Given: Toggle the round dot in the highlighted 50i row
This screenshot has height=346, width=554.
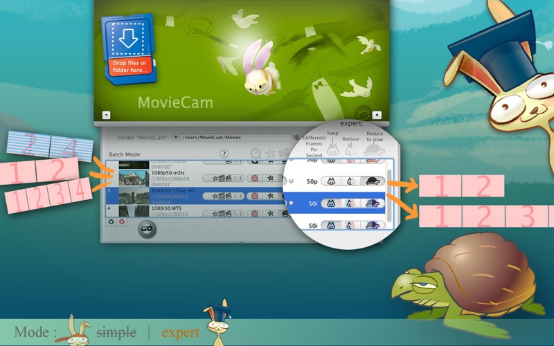Looking at the screenshot, I should pyautogui.click(x=292, y=203).
